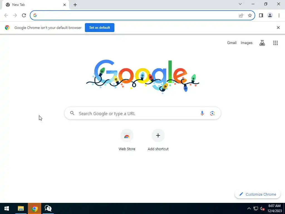Start voice search with microphone icon

pos(202,113)
